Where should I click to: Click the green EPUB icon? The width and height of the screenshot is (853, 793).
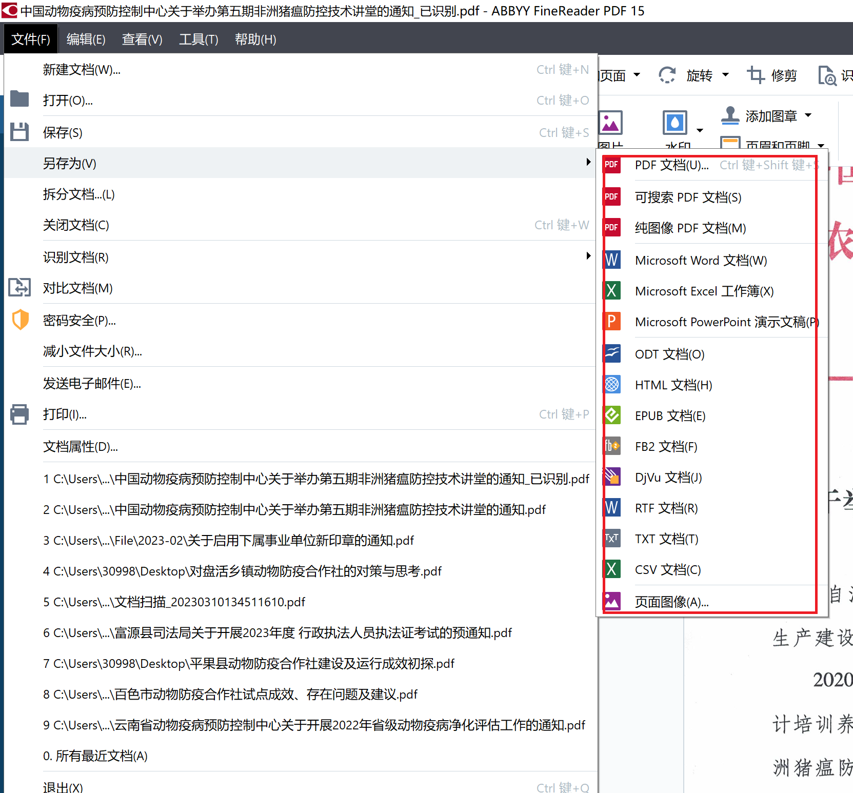[x=611, y=415]
